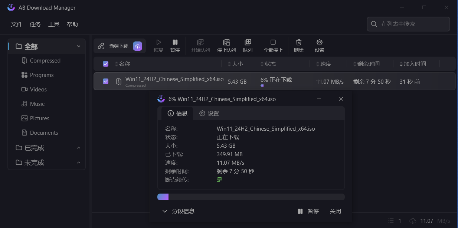The width and height of the screenshot is (458, 228).
Task: Pause downloads with toolbar 暂停 icon
Action: (x=175, y=42)
